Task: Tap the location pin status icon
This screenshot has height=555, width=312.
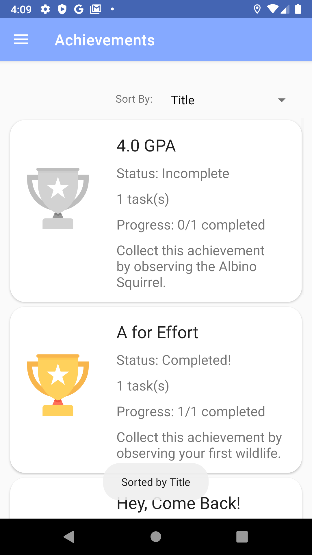Action: [257, 9]
